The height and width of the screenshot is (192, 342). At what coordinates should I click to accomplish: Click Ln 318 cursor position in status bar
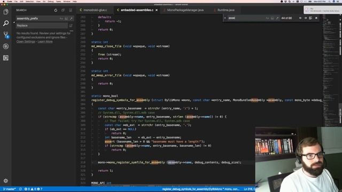(x=250, y=189)
